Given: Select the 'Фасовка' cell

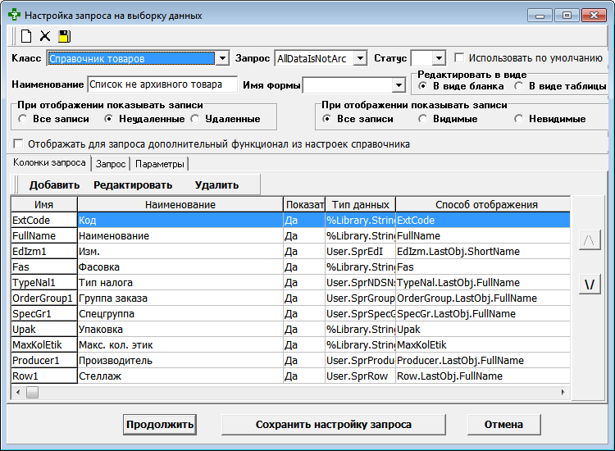Looking at the screenshot, I should tap(180, 267).
